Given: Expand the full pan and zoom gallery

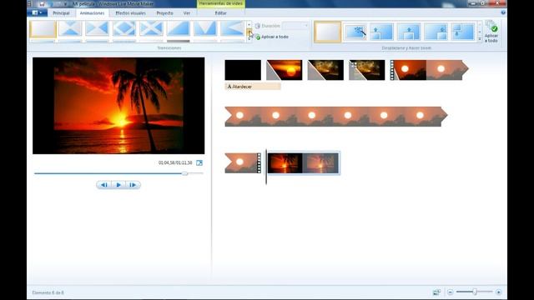Looking at the screenshot, I should point(480,39).
